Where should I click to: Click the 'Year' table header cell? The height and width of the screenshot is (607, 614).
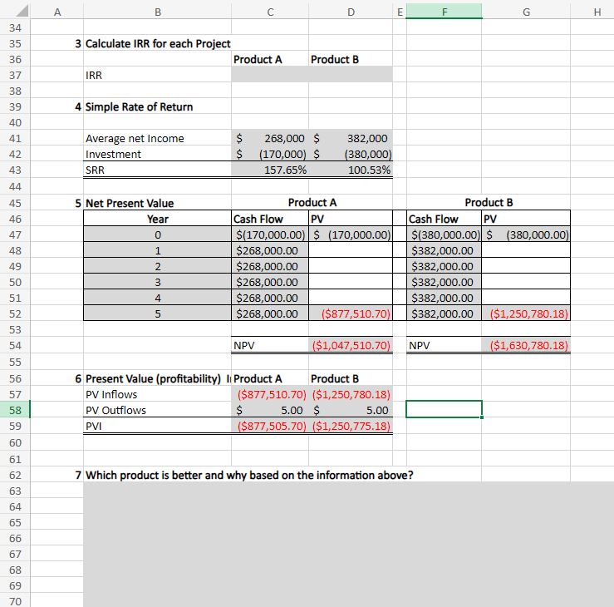coord(157,219)
